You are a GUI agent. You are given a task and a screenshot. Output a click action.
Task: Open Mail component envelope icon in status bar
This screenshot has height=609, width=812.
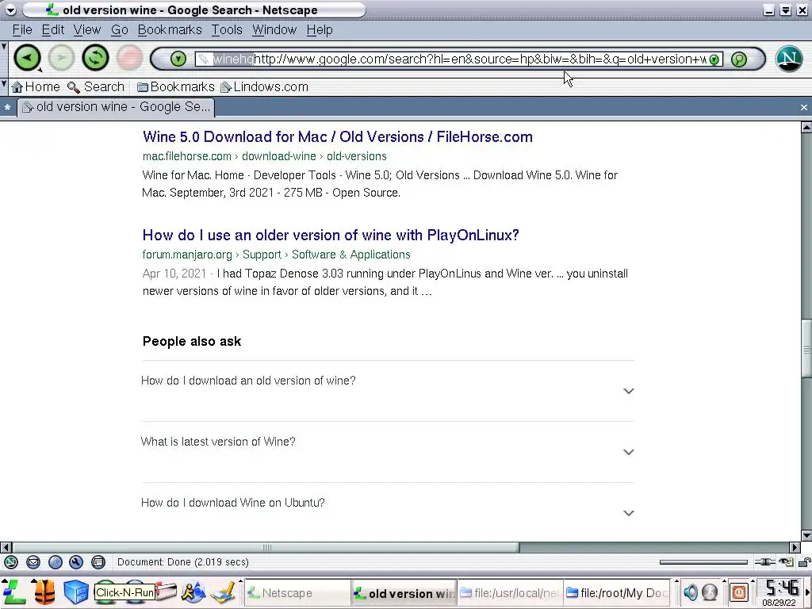tap(33, 562)
